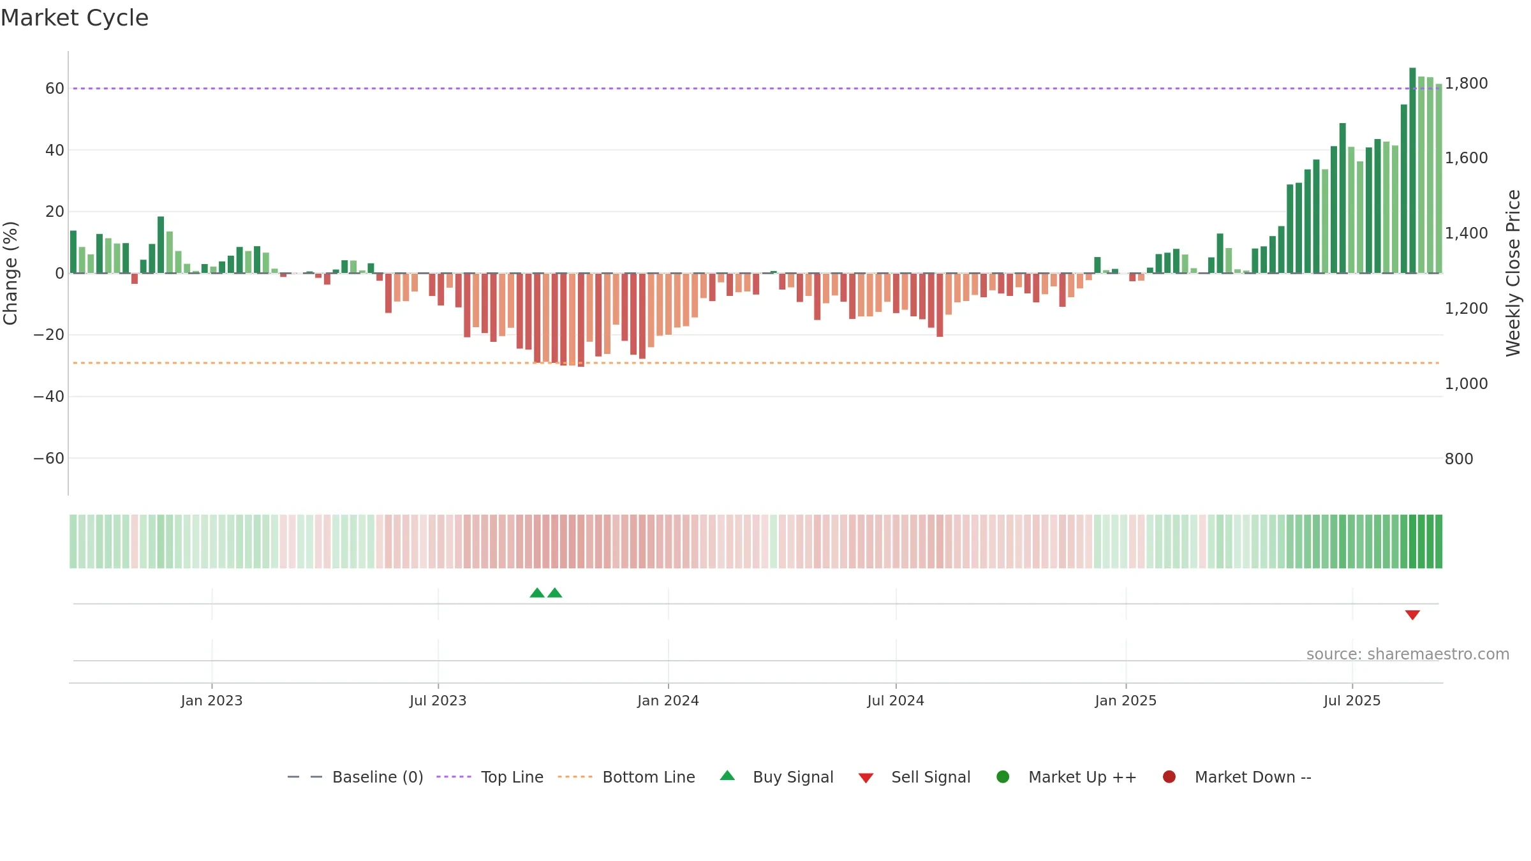
Task: Click the 20 left axis tick label
Action: pos(55,212)
